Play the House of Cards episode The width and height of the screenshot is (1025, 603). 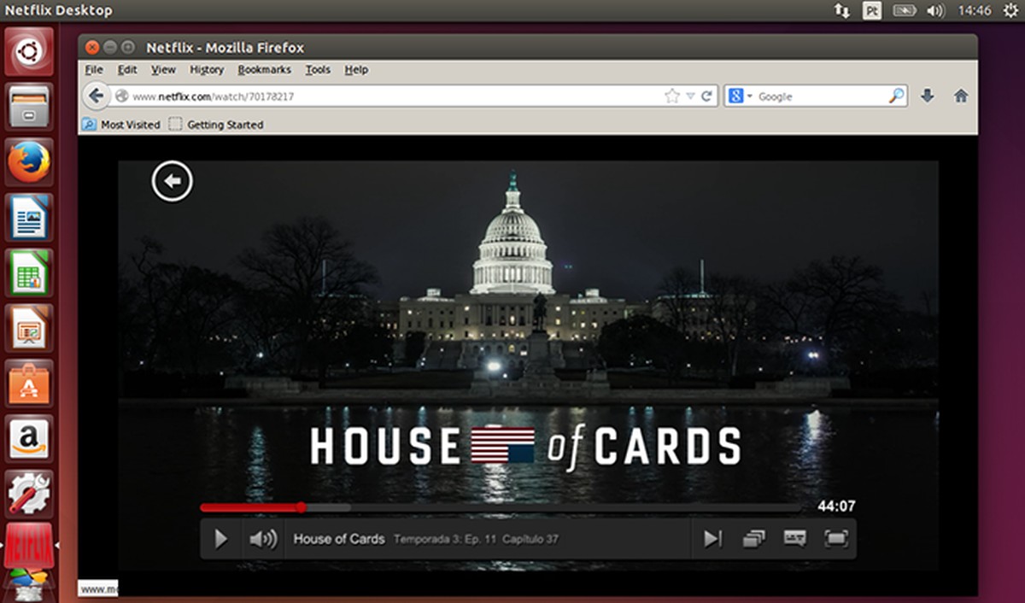220,538
